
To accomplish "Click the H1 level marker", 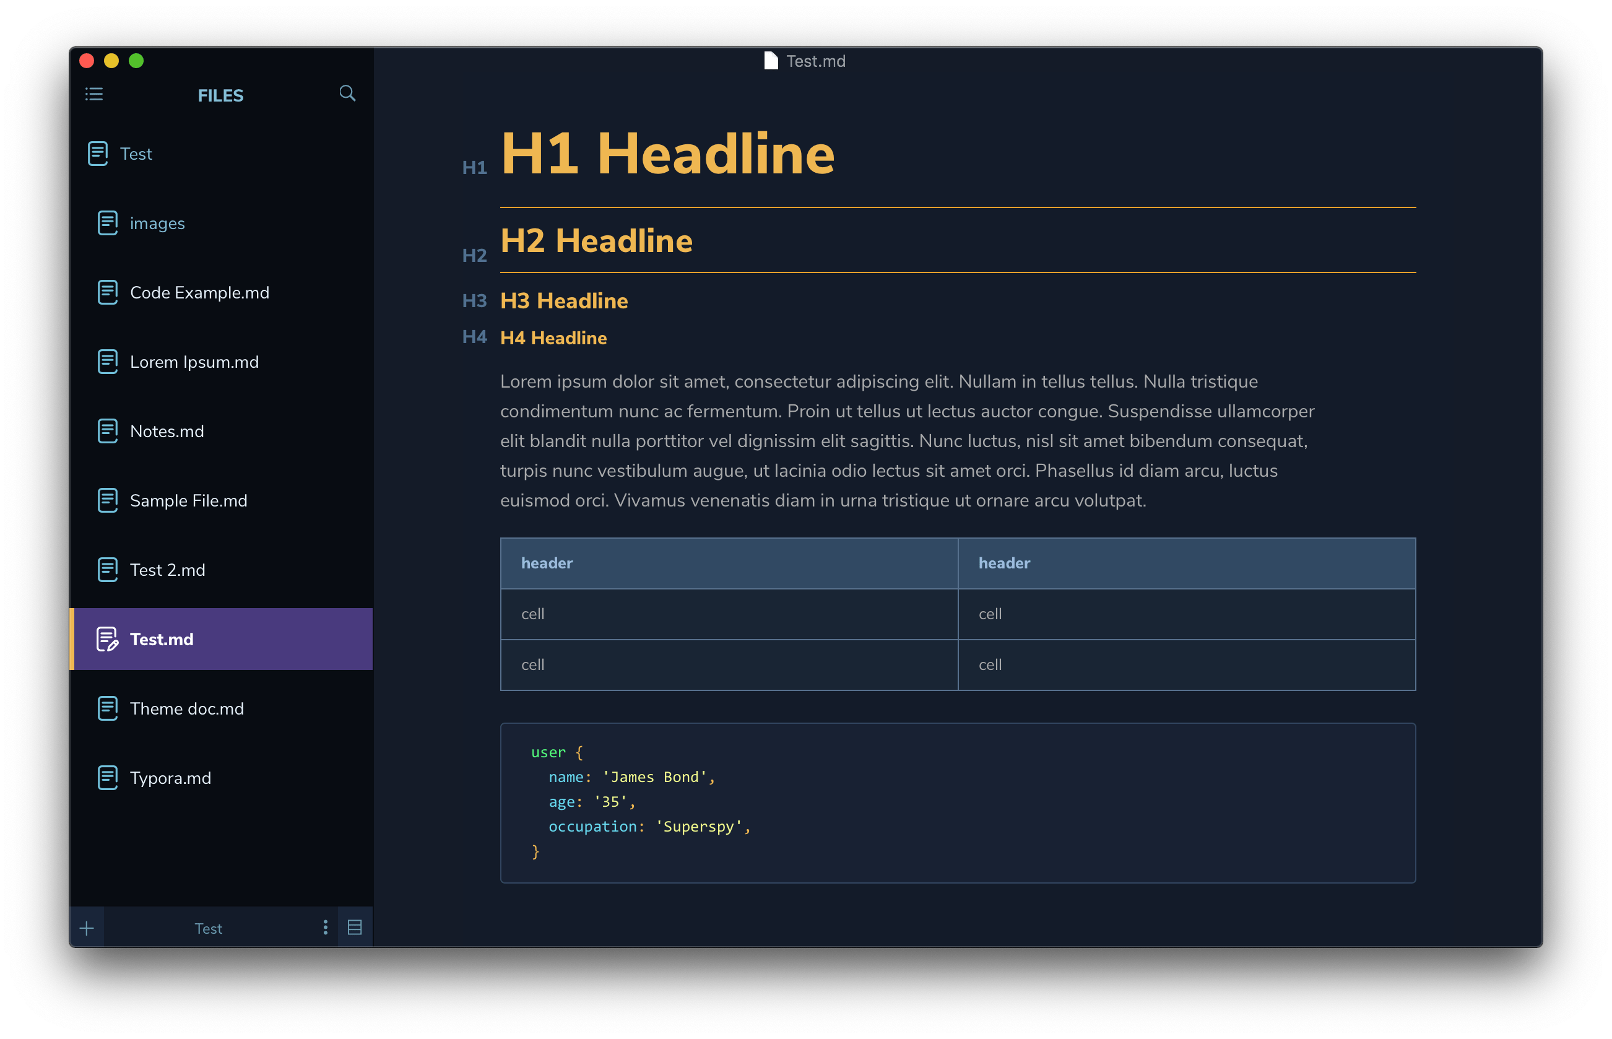I will click(x=475, y=168).
